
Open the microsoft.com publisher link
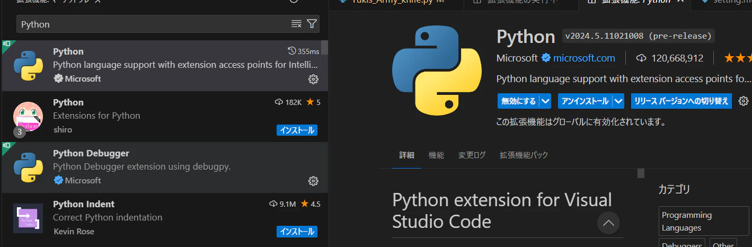[x=584, y=58]
